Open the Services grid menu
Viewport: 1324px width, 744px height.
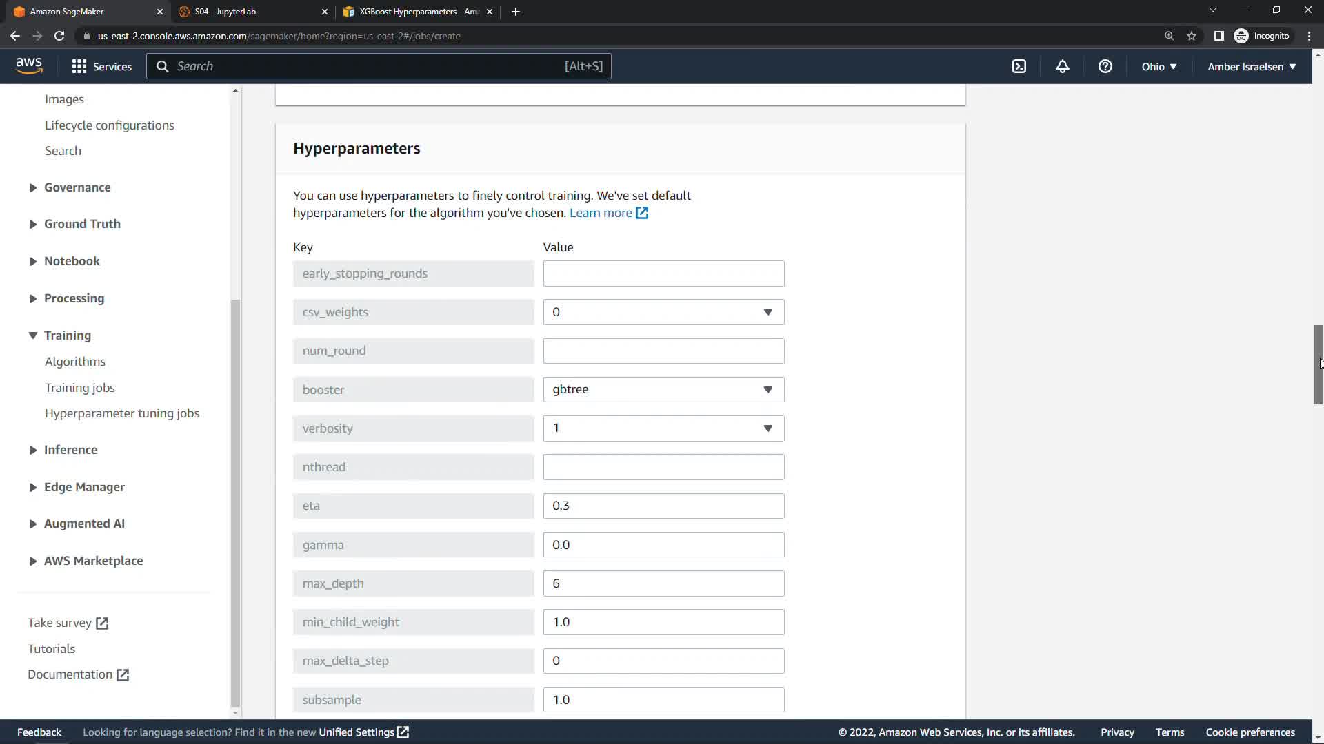pyautogui.click(x=101, y=66)
